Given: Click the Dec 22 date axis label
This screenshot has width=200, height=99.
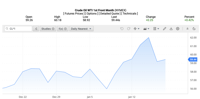Looking at the screenshot, I should pyautogui.click(x=23, y=97).
